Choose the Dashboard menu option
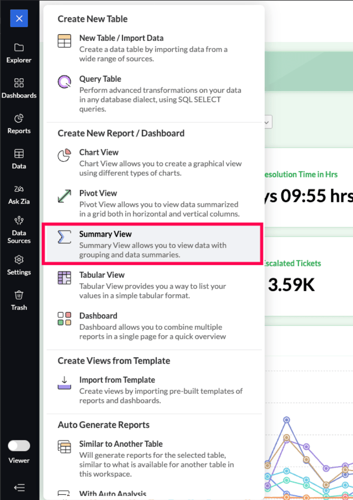The image size is (353, 500). [x=154, y=326]
